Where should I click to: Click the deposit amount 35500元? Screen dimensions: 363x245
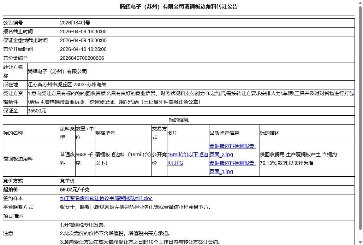[37, 111]
